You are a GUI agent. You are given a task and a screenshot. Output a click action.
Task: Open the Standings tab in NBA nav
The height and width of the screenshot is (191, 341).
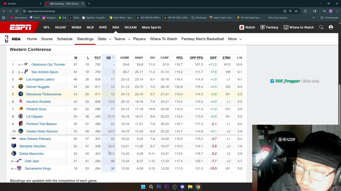tap(85, 39)
